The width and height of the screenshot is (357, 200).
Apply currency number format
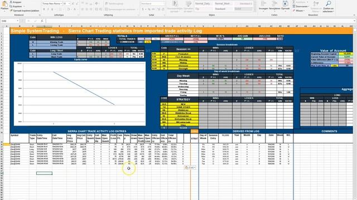(143, 9)
